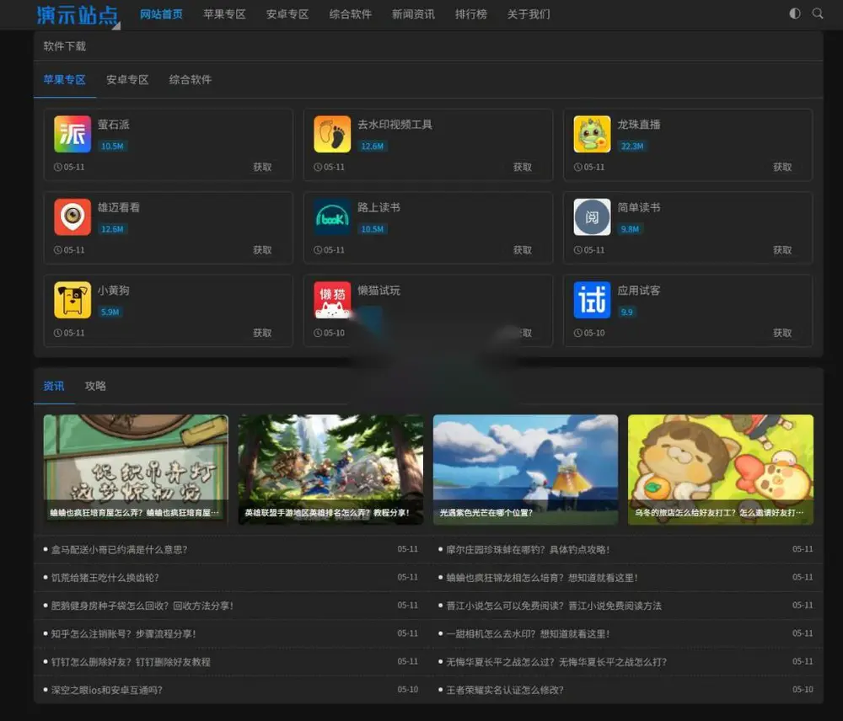This screenshot has height=721, width=843.
Task: Open 新闻资讯 in top navigation
Action: (x=413, y=14)
